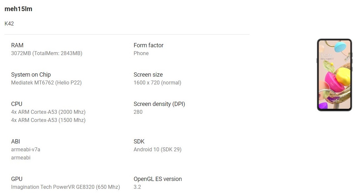Click the K42 phone thumbnail image

pyautogui.click(x=334, y=75)
